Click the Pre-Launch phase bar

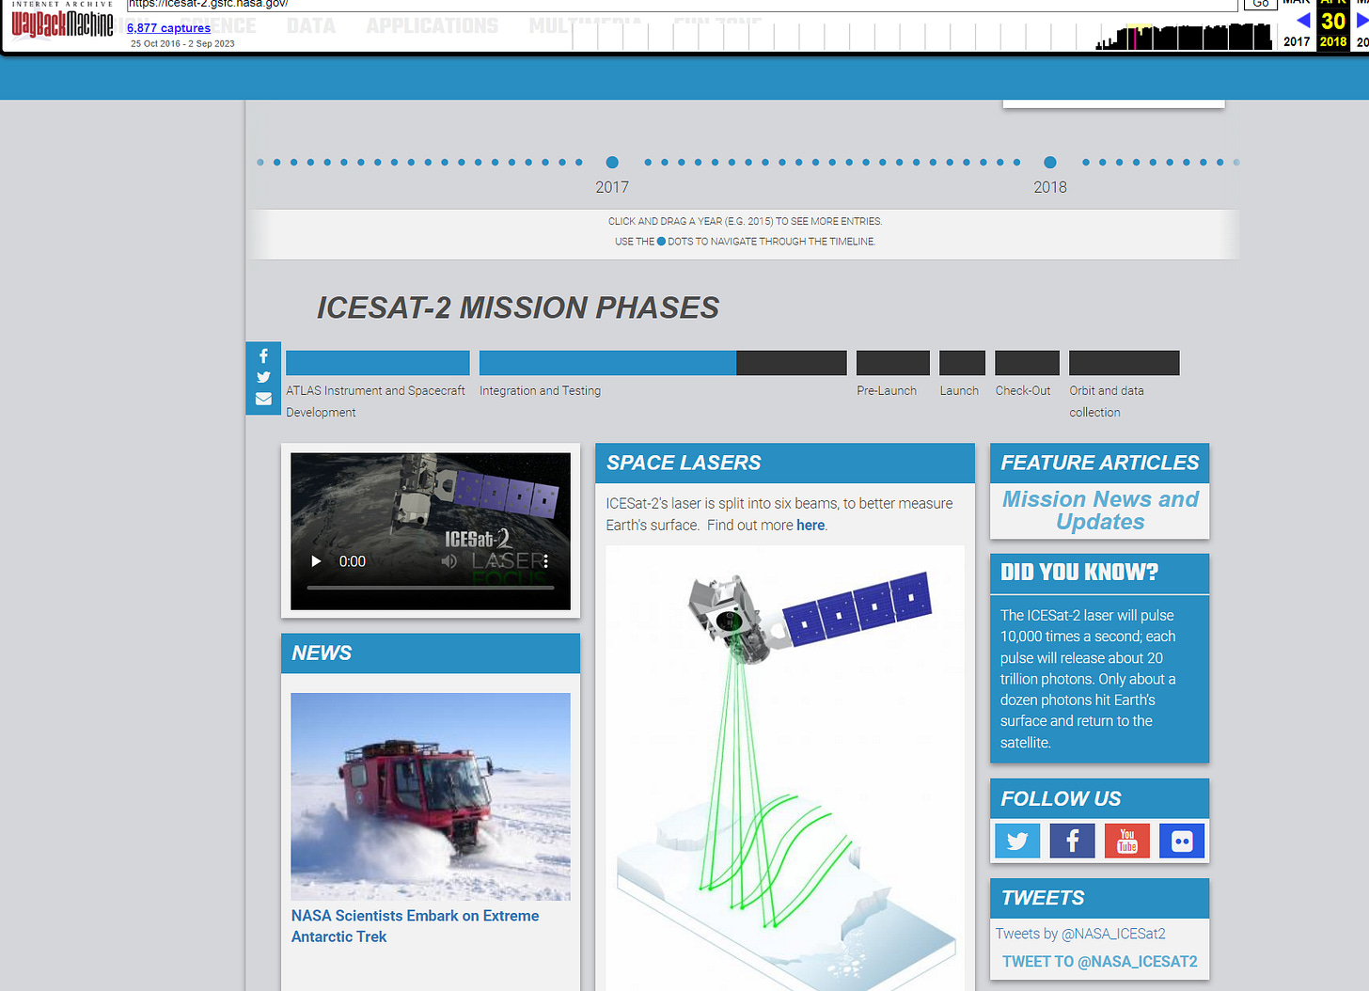tap(893, 363)
